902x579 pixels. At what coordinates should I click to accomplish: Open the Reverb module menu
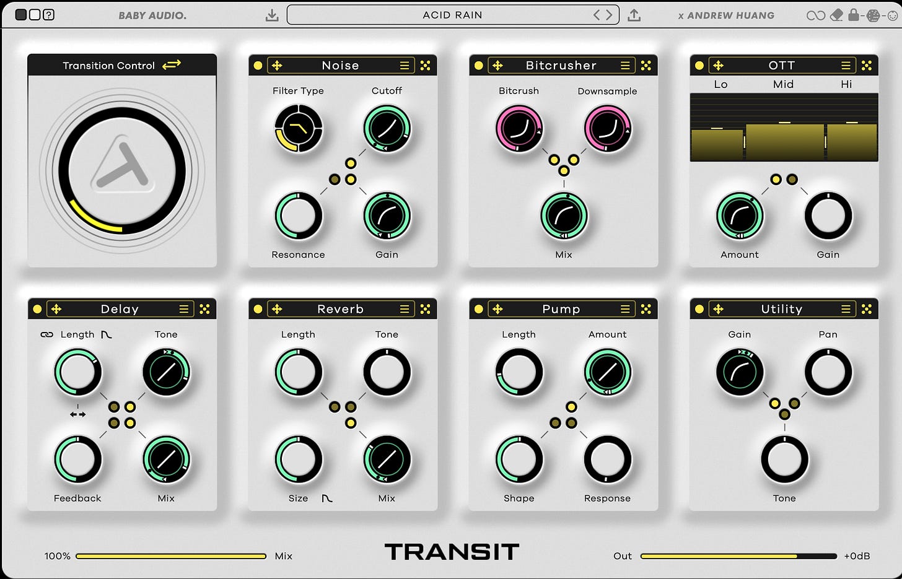click(405, 309)
